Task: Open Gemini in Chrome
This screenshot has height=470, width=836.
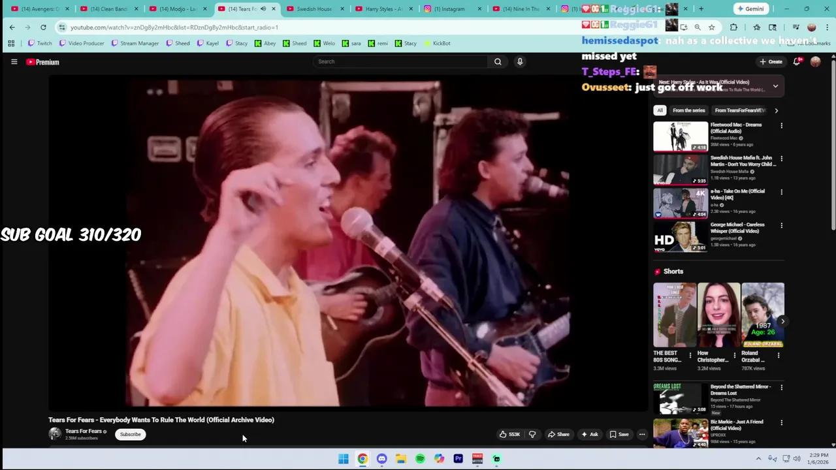Action: 750,9
